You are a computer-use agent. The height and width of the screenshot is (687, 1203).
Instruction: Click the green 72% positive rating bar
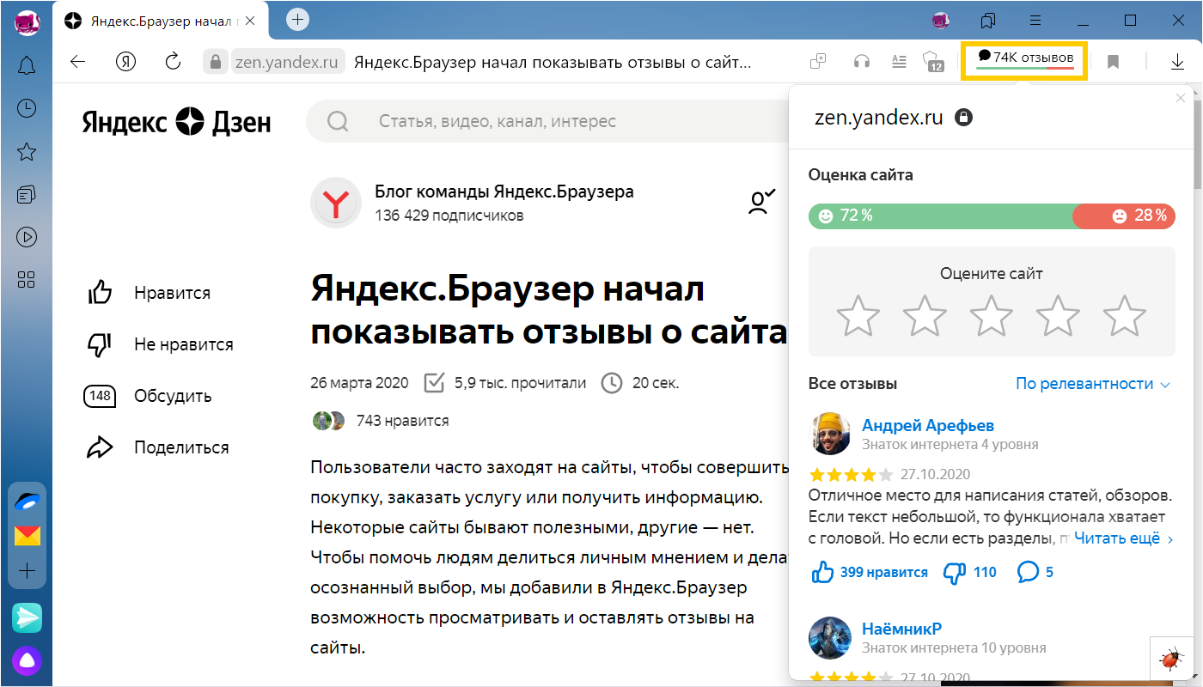tap(941, 216)
